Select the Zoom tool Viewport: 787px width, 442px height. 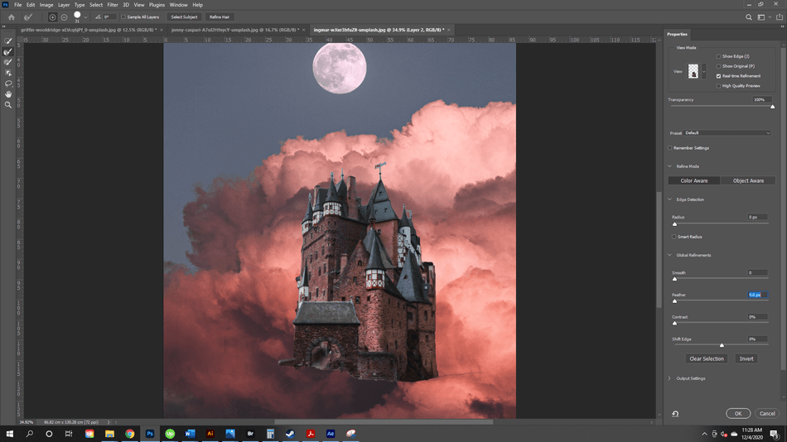pyautogui.click(x=8, y=104)
